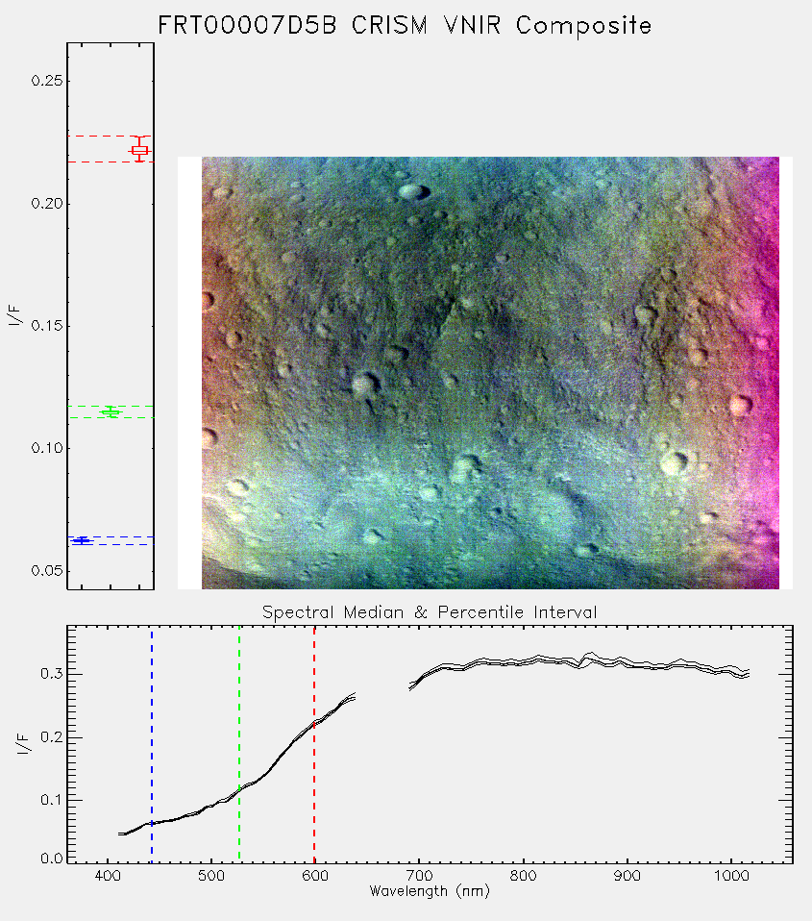This screenshot has height=921, width=812.
Task: Select the blue dashed wavelength line
Action: [152, 744]
